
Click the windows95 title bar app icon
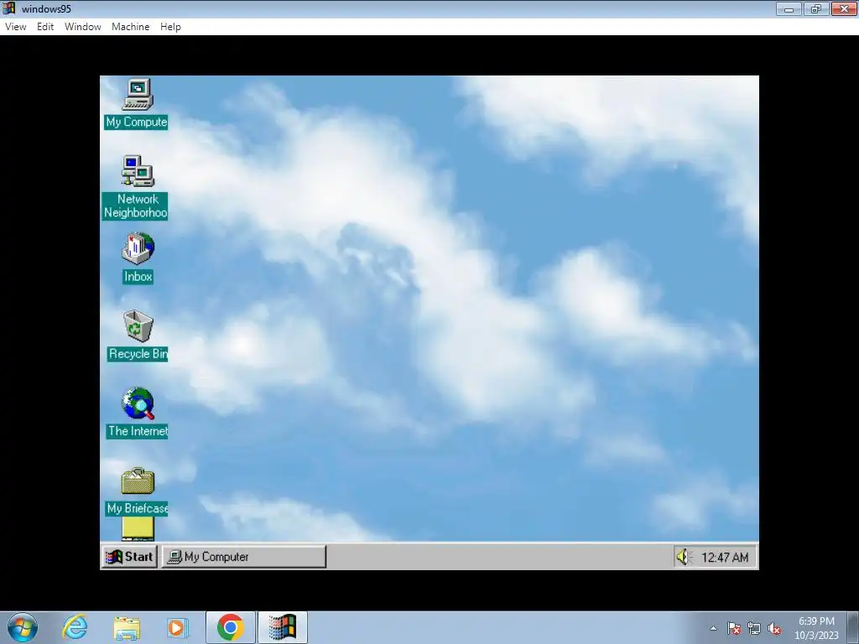9,8
